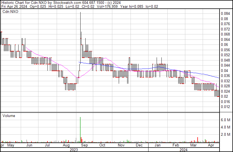233x152 pixels.
Task: Click the 2023 year label
Action: [x=74, y=150]
